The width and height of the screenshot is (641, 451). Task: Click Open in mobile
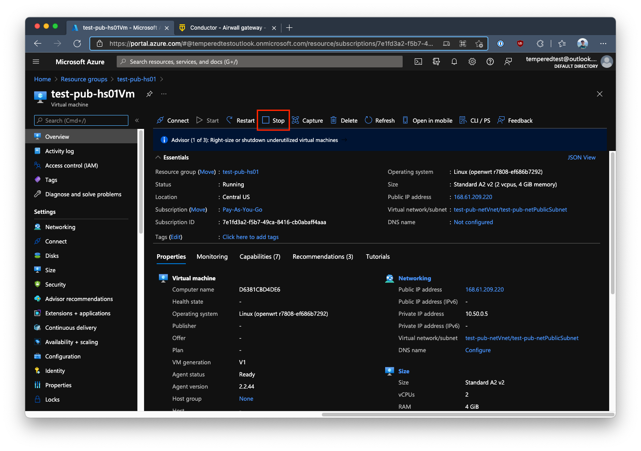(427, 120)
